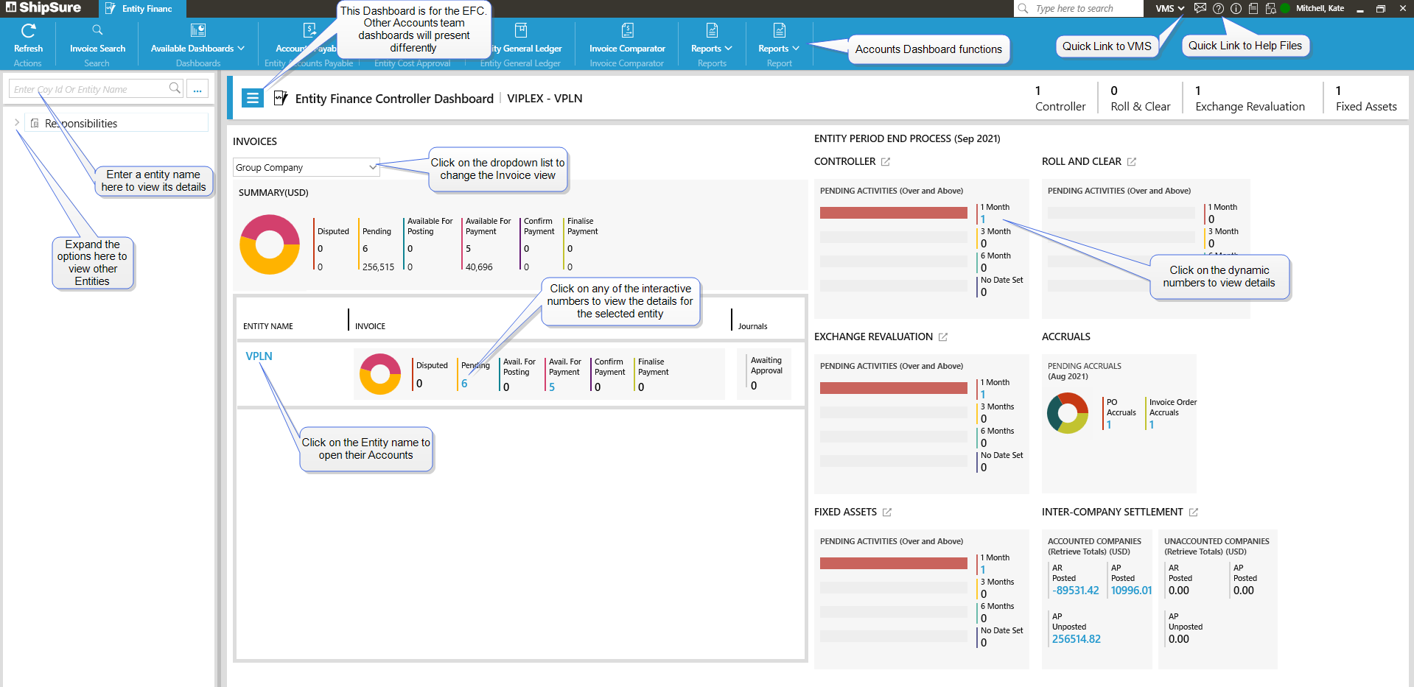Click the information (i) icon in title bar
The width and height of the screenshot is (1414, 687).
click(1236, 9)
